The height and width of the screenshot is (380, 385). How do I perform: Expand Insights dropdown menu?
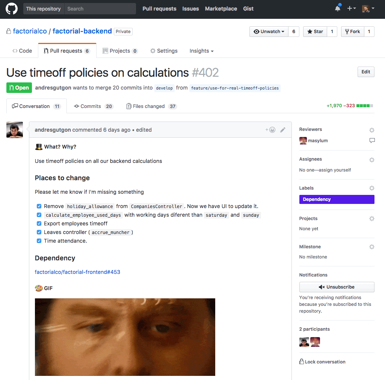pyautogui.click(x=201, y=51)
